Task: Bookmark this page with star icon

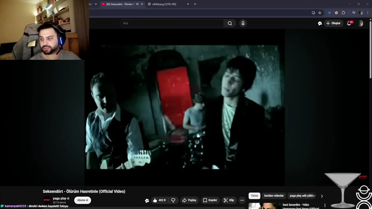Action: (320, 13)
